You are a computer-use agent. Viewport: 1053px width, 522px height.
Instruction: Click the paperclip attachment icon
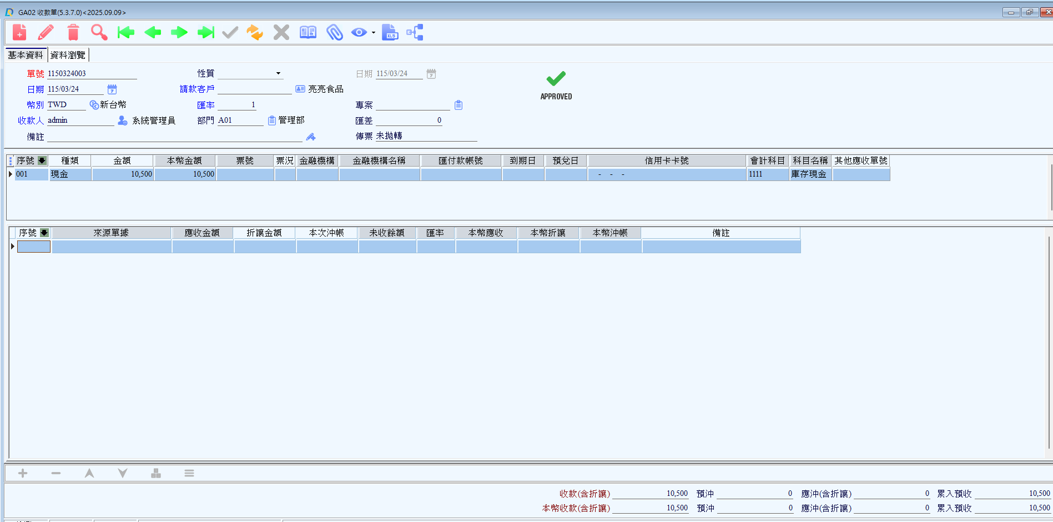coord(335,33)
